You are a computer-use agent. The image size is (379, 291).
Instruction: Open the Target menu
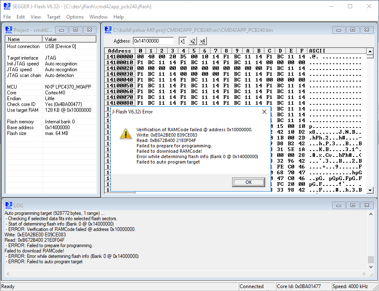(x=53, y=17)
